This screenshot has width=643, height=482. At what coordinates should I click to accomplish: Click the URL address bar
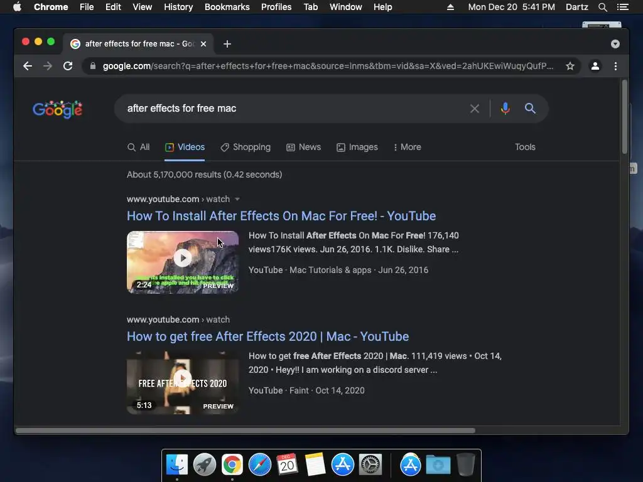coord(328,66)
